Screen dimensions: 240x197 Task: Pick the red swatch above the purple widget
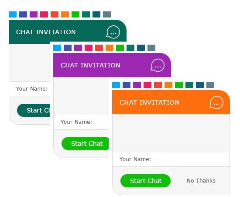coord(99,48)
